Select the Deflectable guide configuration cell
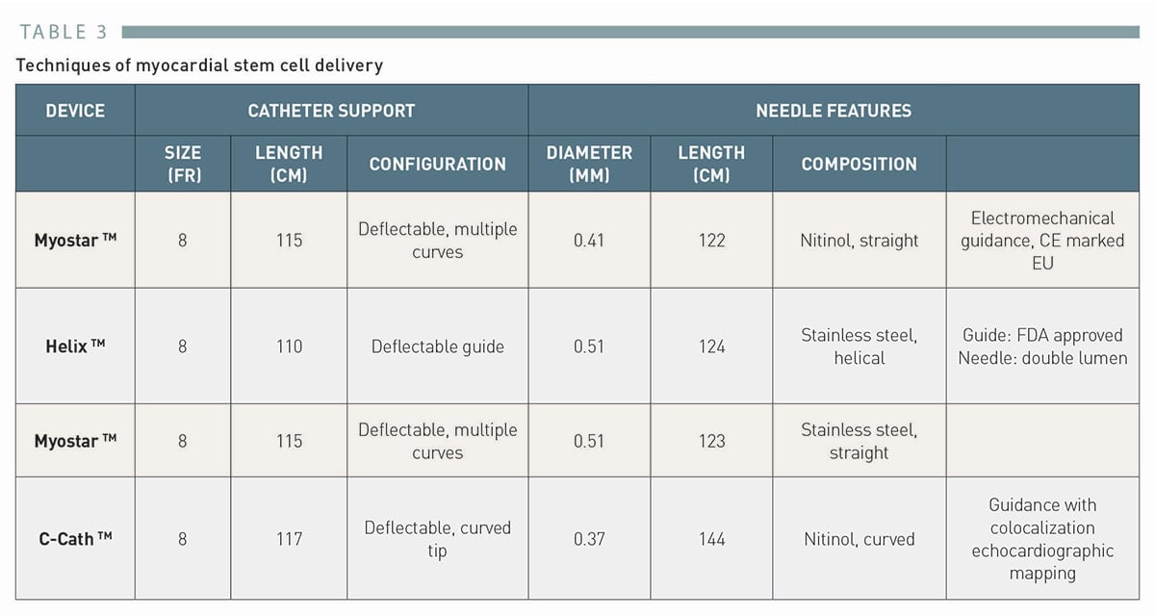Screen dimensions: 1155x616 (437, 346)
